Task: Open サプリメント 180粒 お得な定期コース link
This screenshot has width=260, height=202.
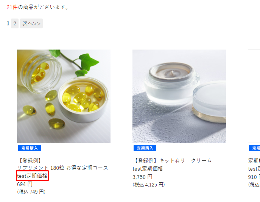Action: pos(62,168)
